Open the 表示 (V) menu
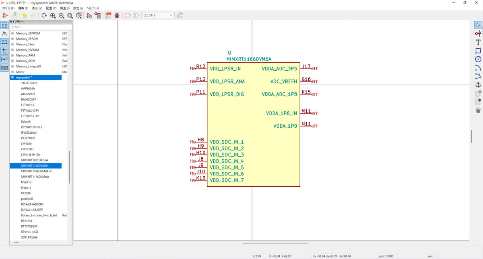Image resolution: width=483 pixels, height=259 pixels. point(37,8)
